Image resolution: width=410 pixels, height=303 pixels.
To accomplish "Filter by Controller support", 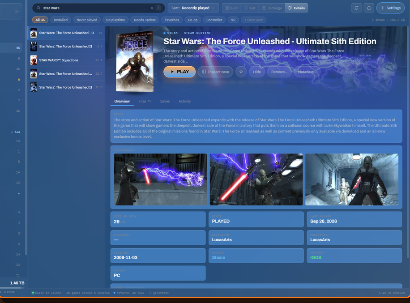I will [x=214, y=20].
